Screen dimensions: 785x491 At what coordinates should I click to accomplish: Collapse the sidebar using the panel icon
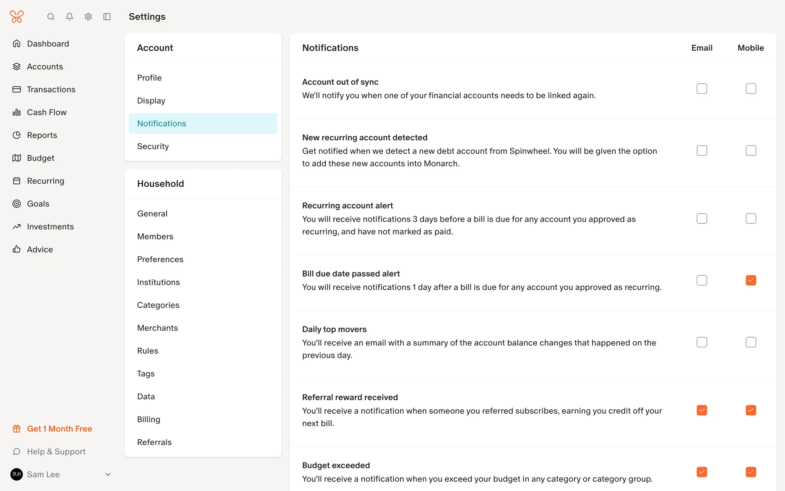tap(107, 17)
